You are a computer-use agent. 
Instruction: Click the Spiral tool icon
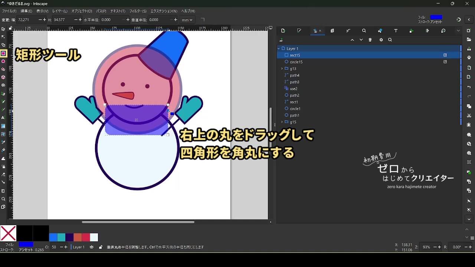click(x=3, y=85)
